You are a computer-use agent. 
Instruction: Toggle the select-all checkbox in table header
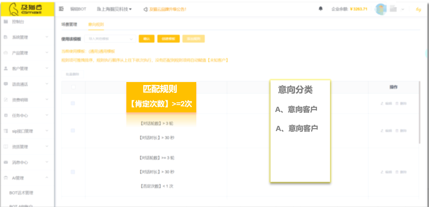tap(73, 87)
